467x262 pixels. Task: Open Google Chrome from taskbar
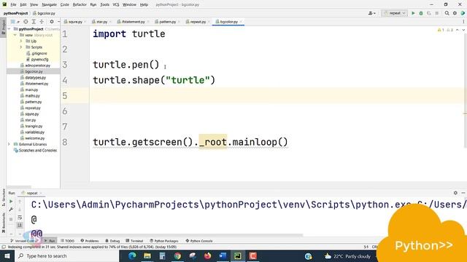tap(177, 255)
